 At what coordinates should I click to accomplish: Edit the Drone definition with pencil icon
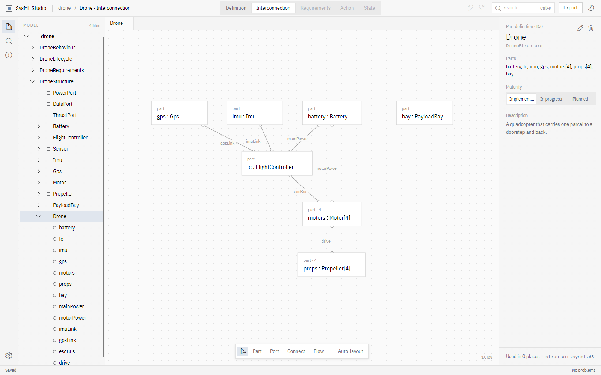click(x=580, y=28)
